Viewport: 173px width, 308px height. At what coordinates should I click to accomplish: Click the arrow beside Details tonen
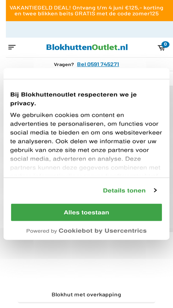(x=155, y=190)
